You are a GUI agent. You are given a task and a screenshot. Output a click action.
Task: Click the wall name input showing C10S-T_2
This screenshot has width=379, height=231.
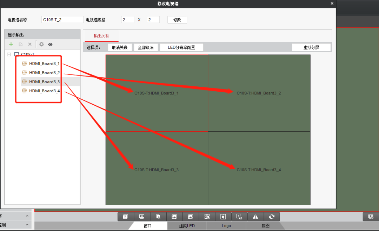pos(62,19)
